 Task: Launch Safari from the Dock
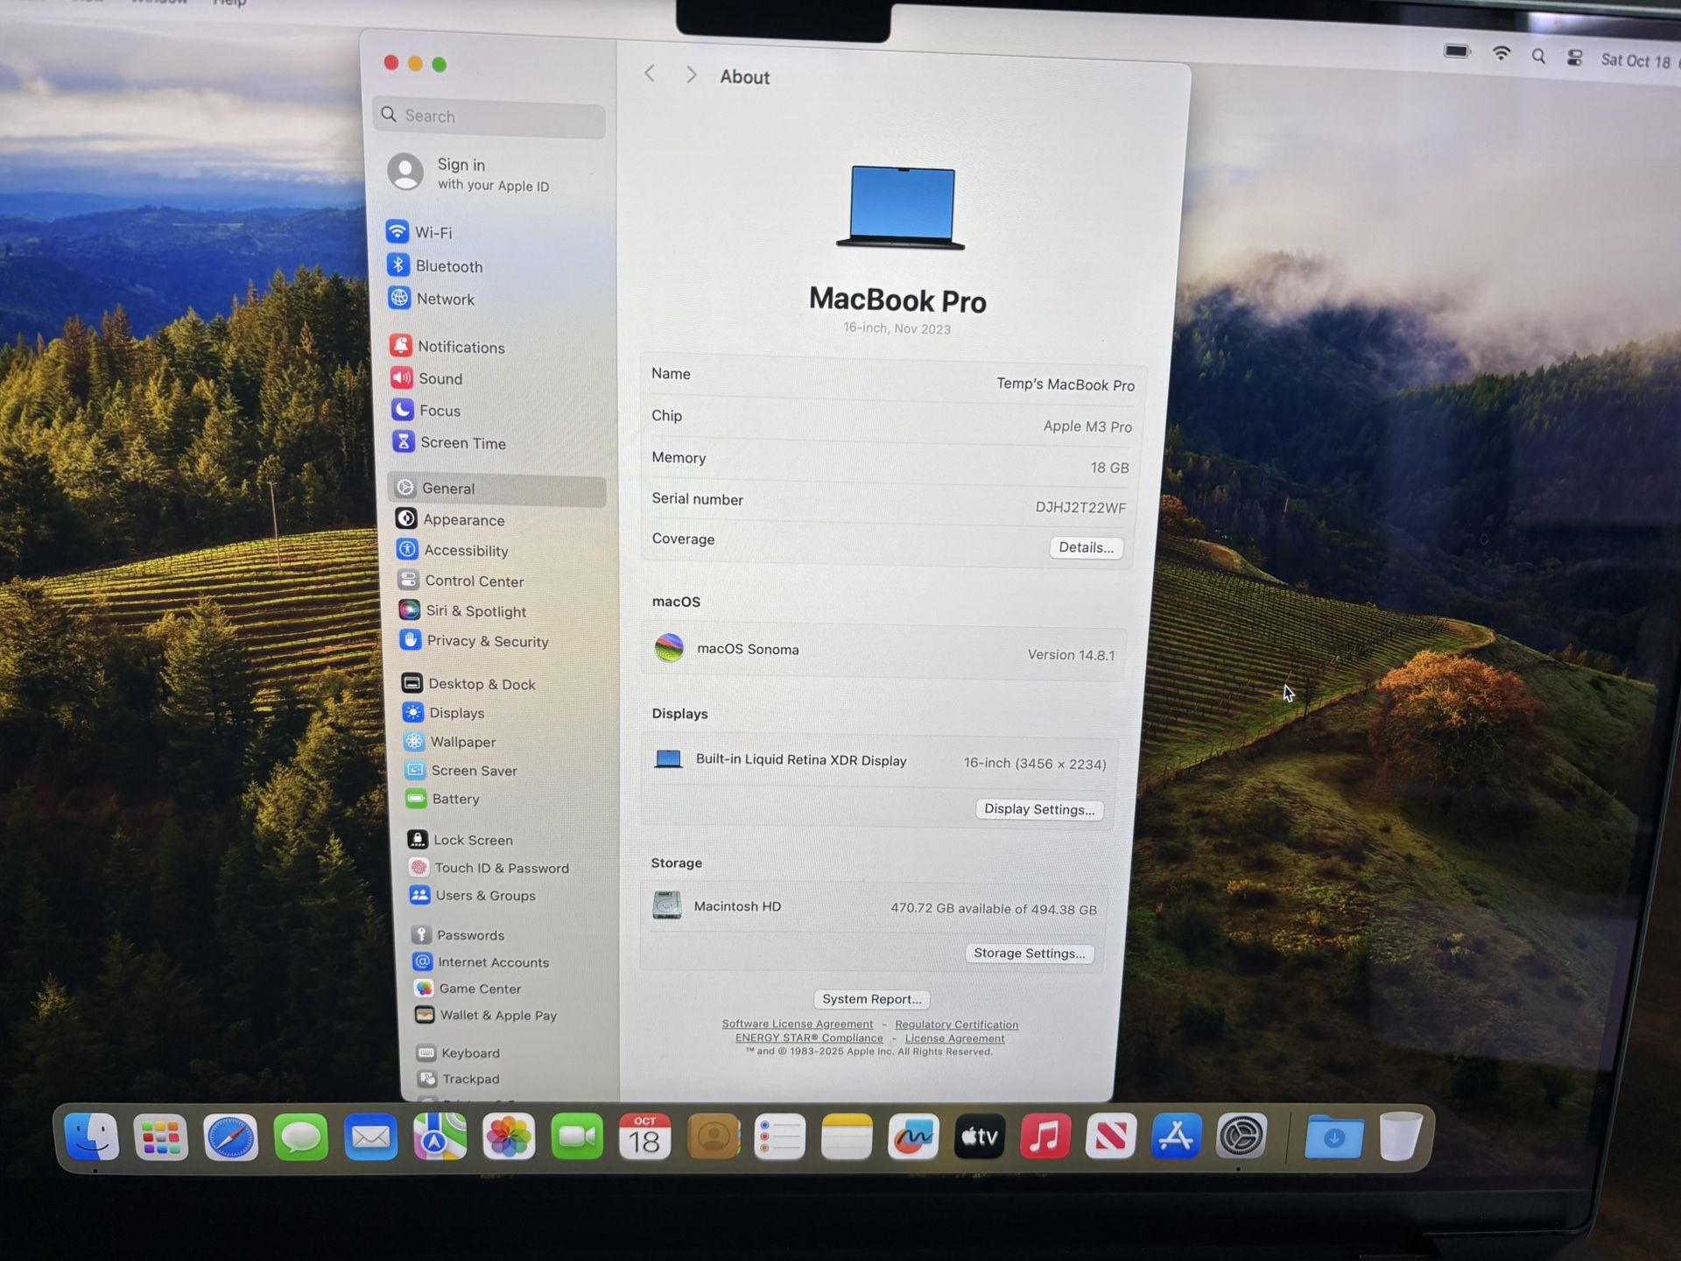tap(230, 1136)
